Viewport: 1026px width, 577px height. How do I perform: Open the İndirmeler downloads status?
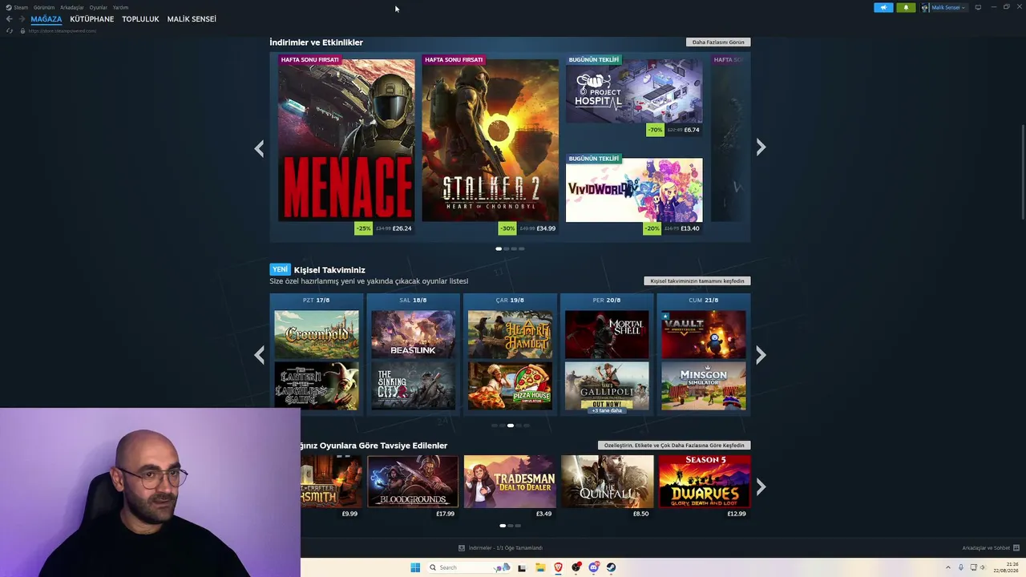(500, 548)
